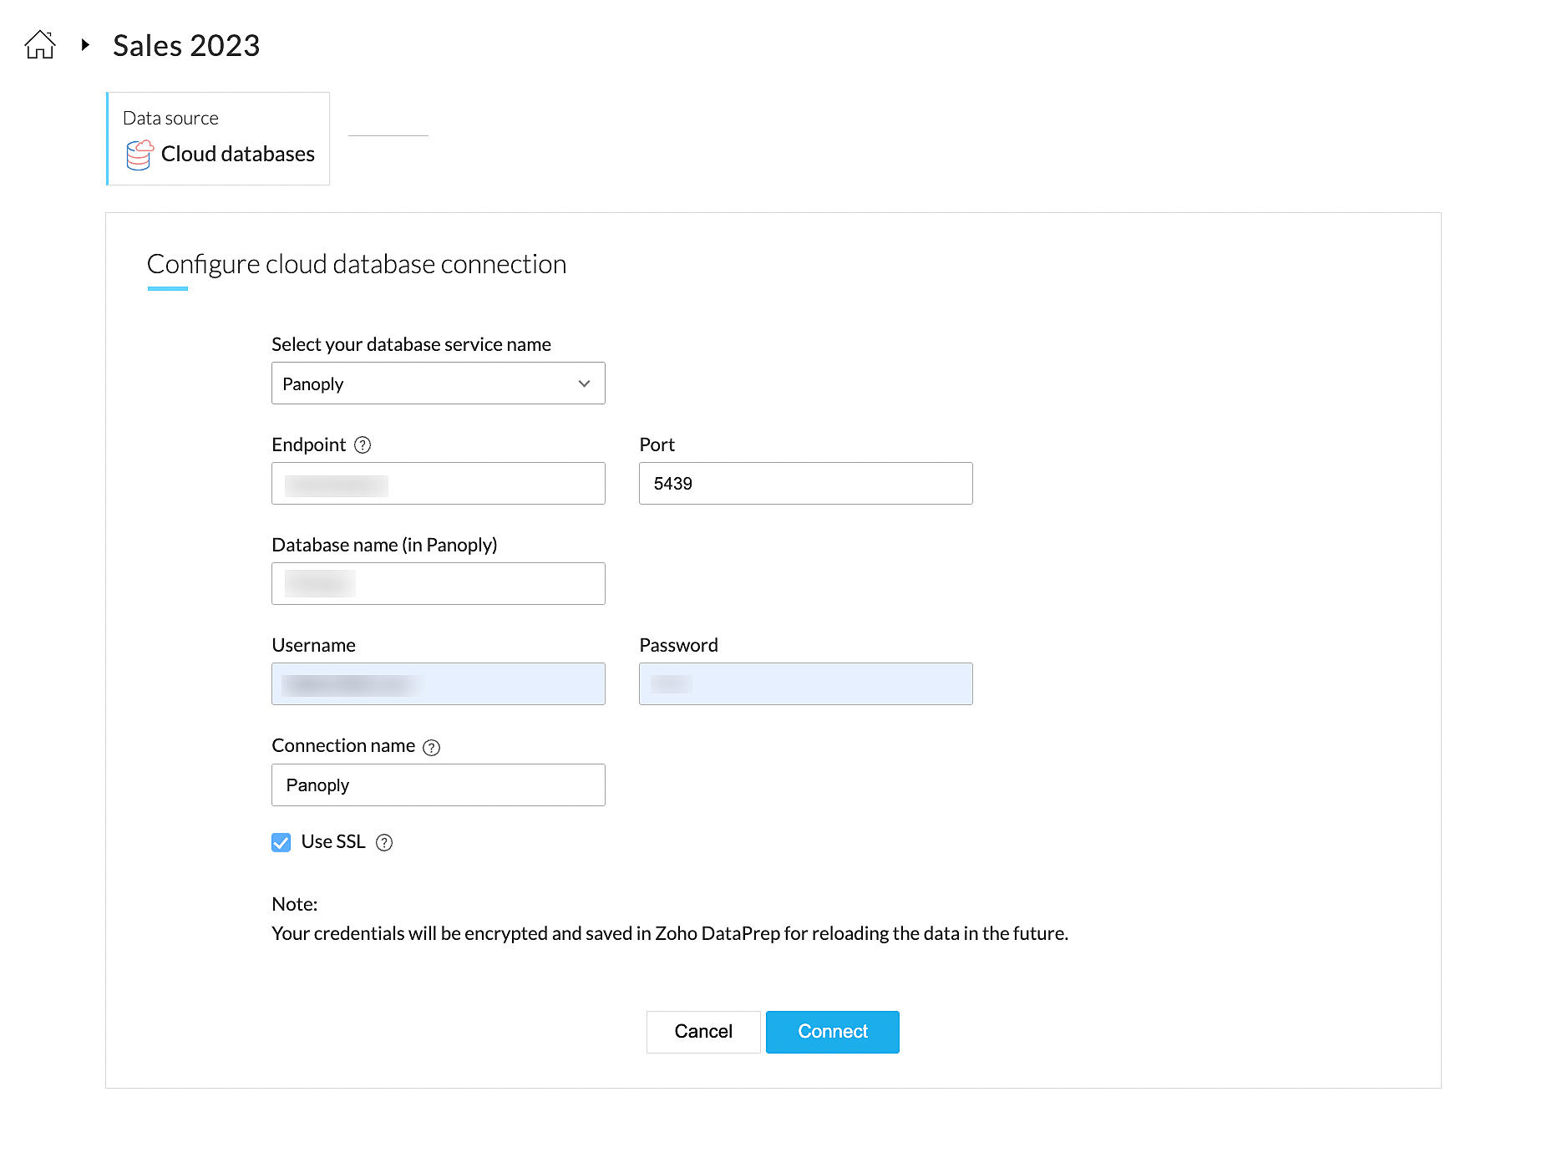This screenshot has height=1163, width=1567.
Task: Click the Cloud databases icon
Action: (x=139, y=155)
